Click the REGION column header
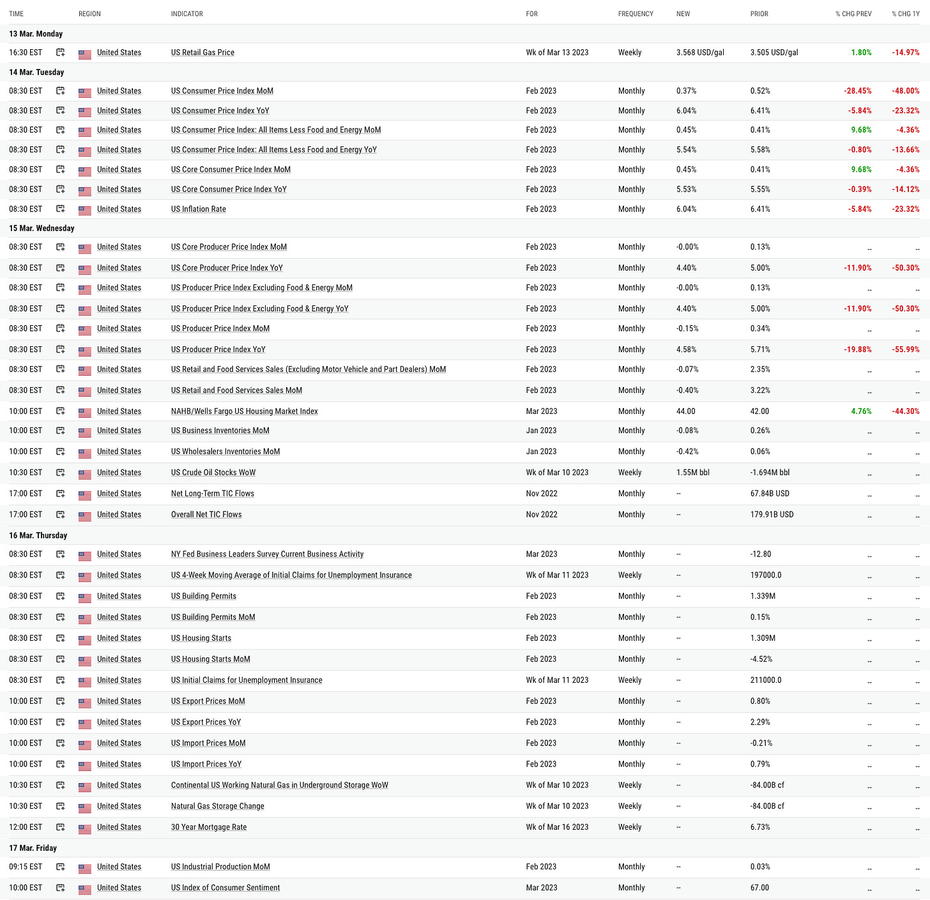Image resolution: width=930 pixels, height=900 pixels. tap(89, 14)
